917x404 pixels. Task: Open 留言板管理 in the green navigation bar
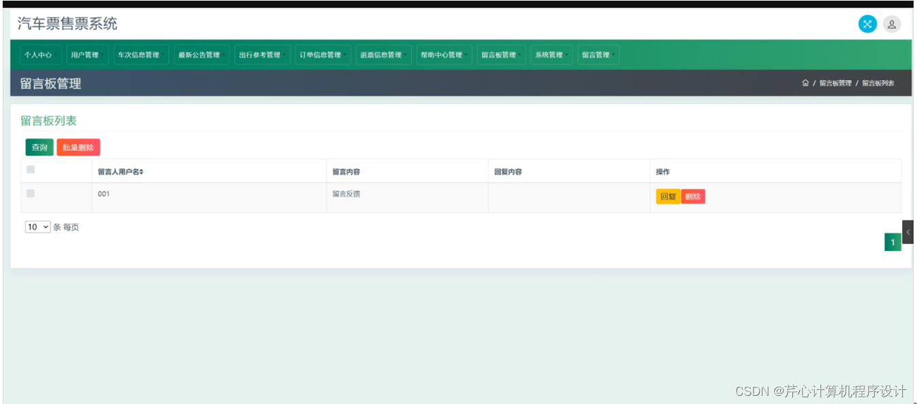pyautogui.click(x=501, y=55)
